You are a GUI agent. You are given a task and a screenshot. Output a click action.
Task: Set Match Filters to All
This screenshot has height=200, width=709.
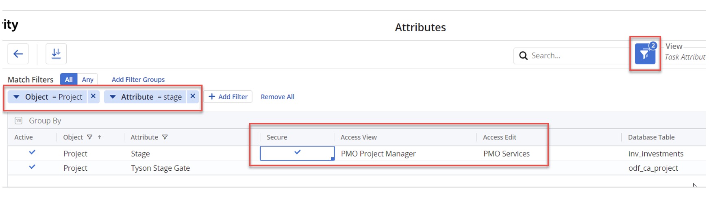(x=69, y=79)
